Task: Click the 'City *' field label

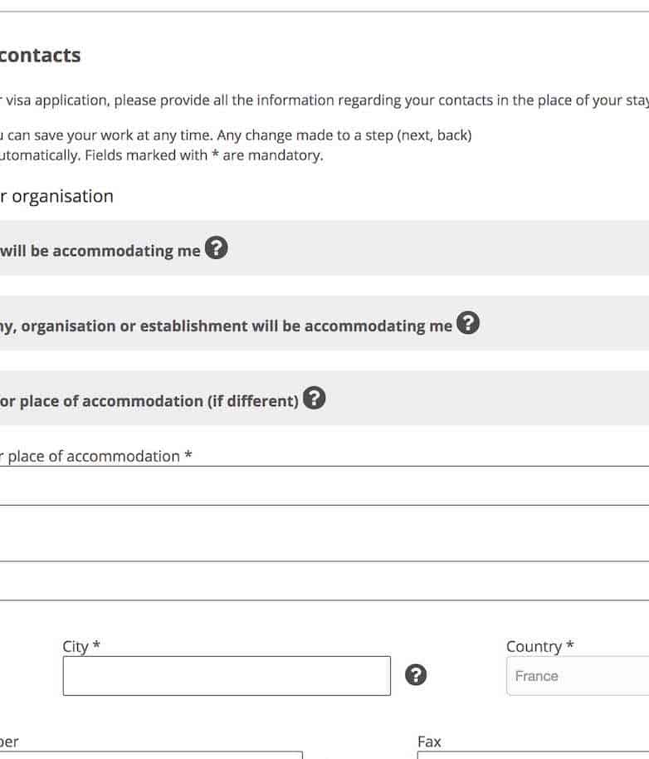Action: [81, 646]
